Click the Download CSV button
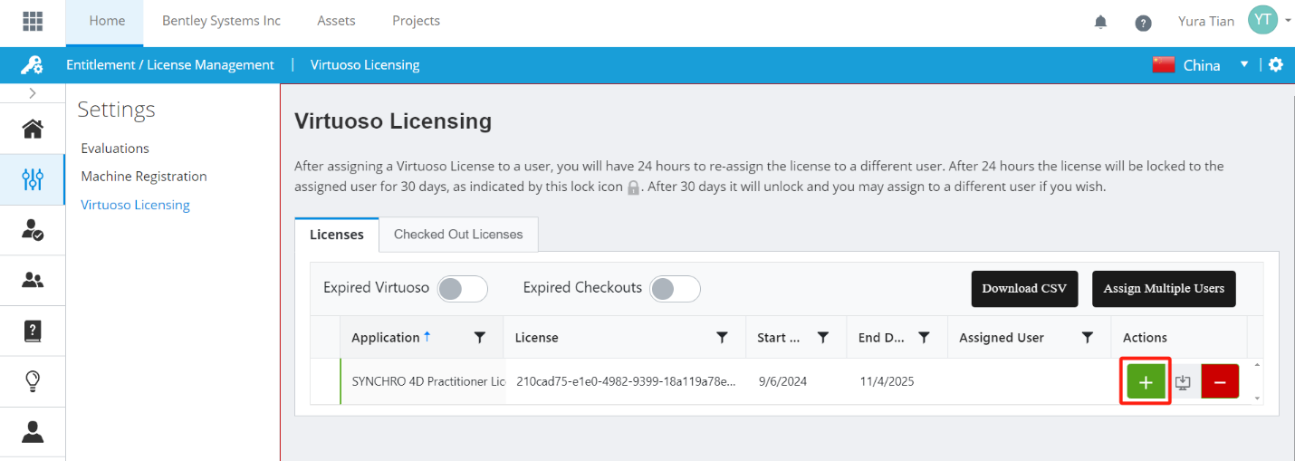The height and width of the screenshot is (461, 1295). (x=1024, y=289)
